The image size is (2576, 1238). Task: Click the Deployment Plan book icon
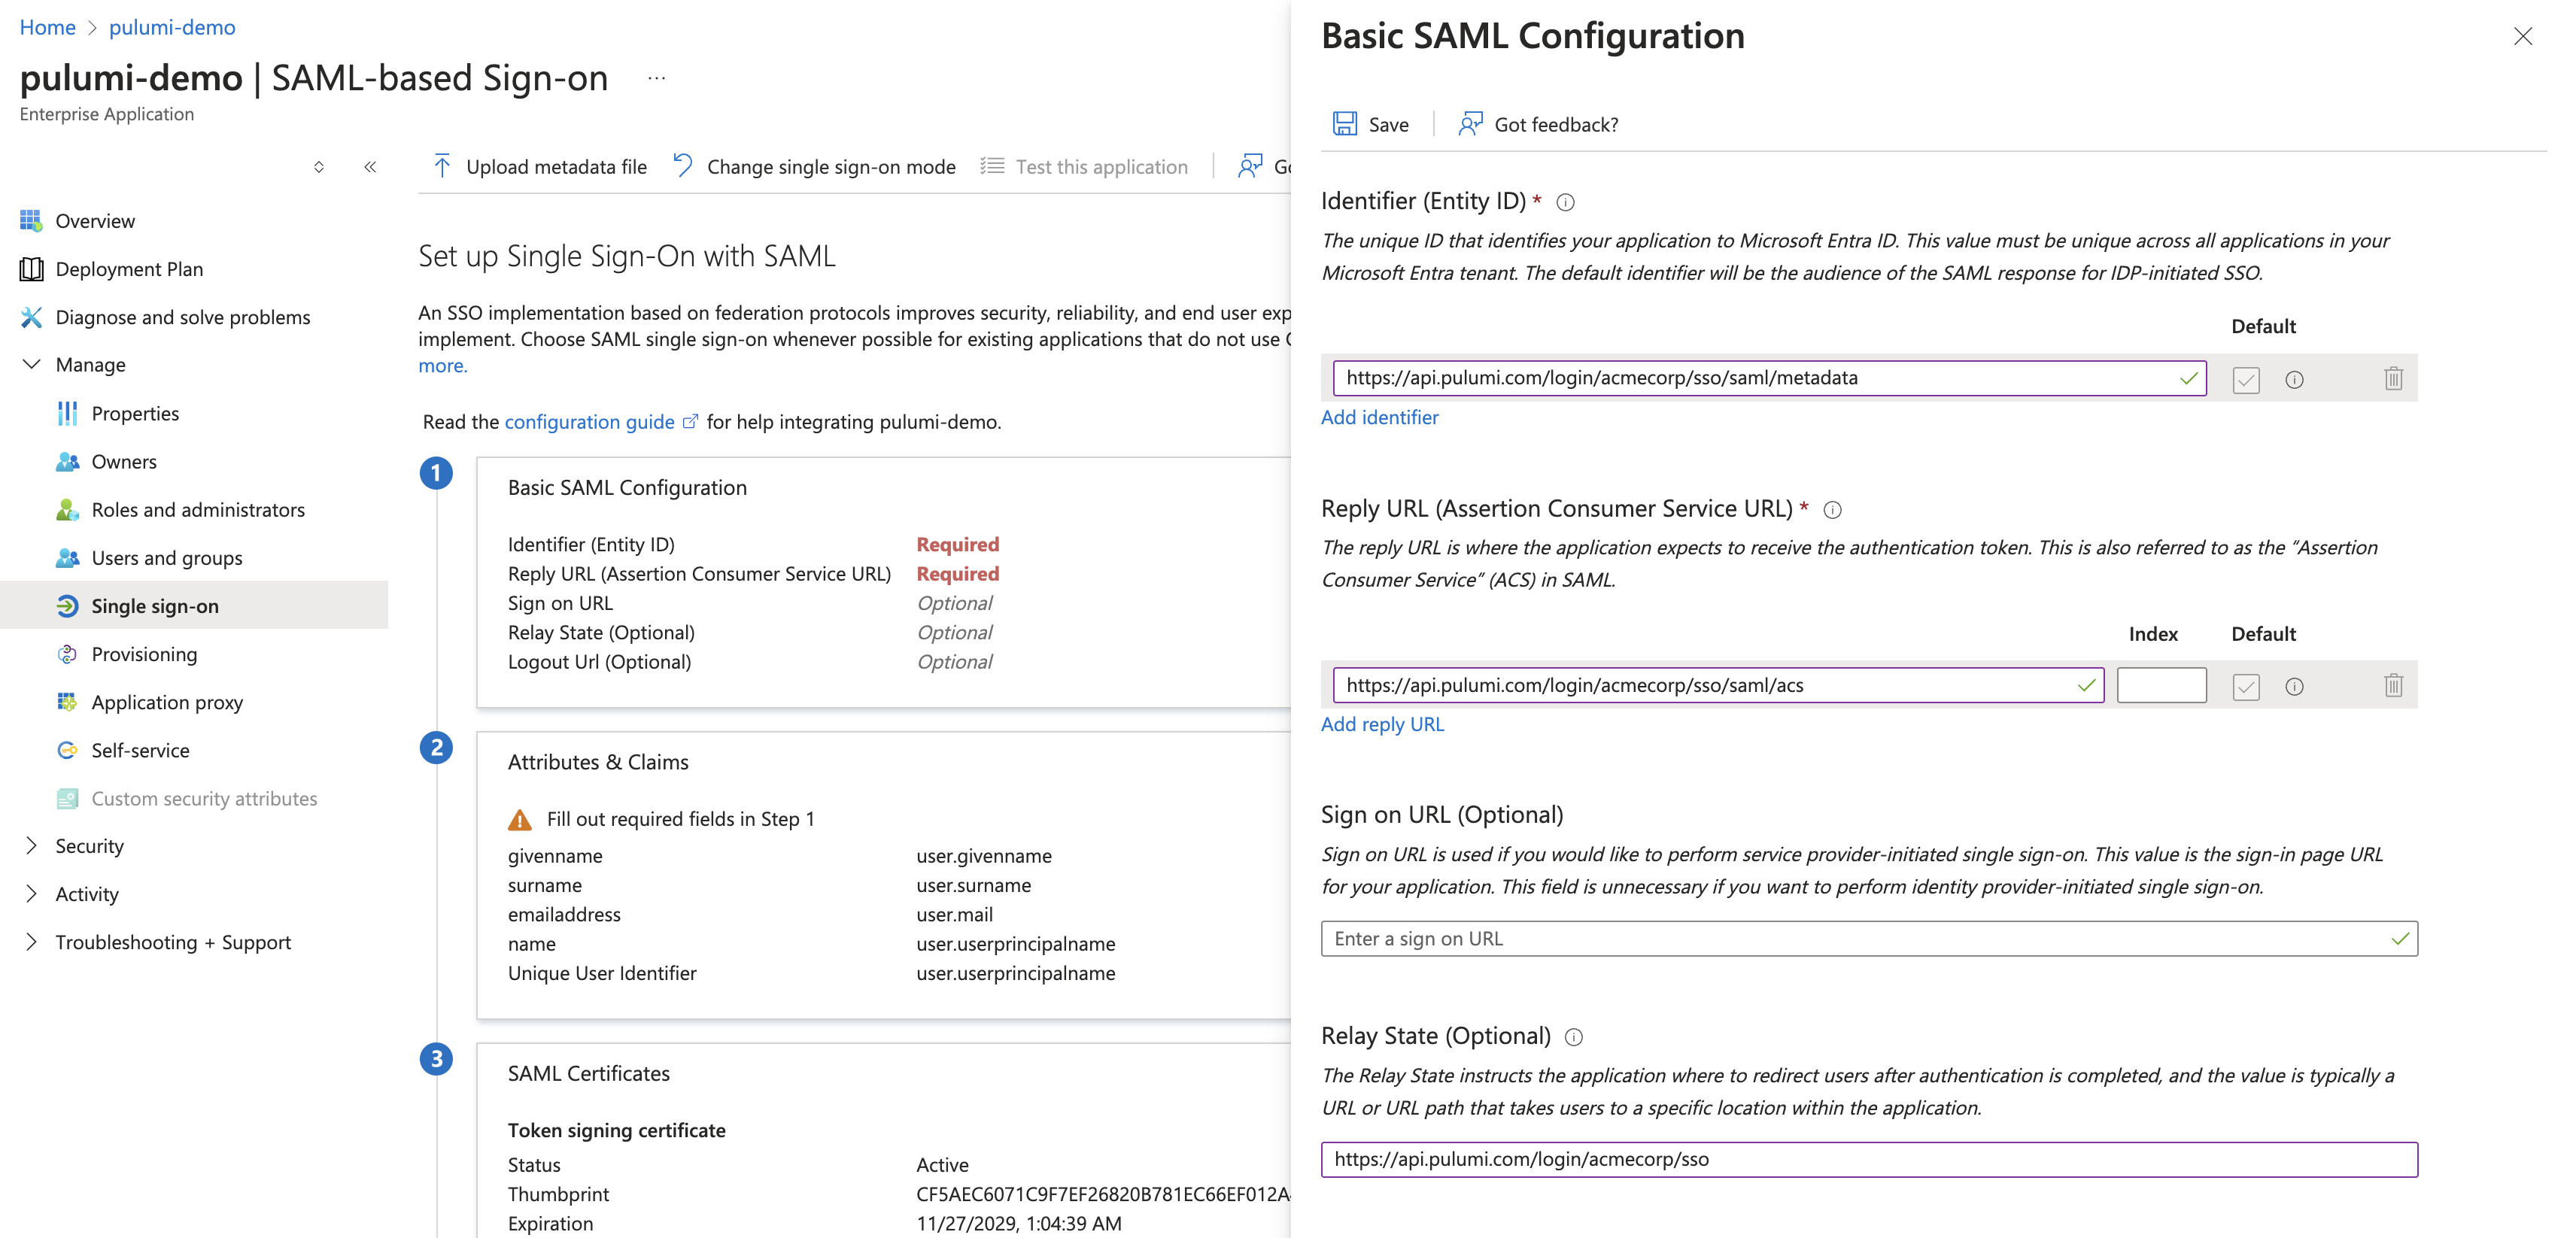click(x=31, y=268)
